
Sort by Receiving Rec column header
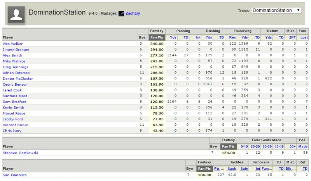click(x=232, y=37)
